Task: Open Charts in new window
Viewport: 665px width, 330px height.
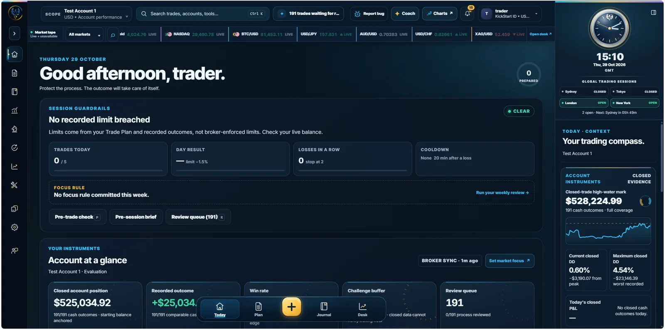Action: point(440,14)
